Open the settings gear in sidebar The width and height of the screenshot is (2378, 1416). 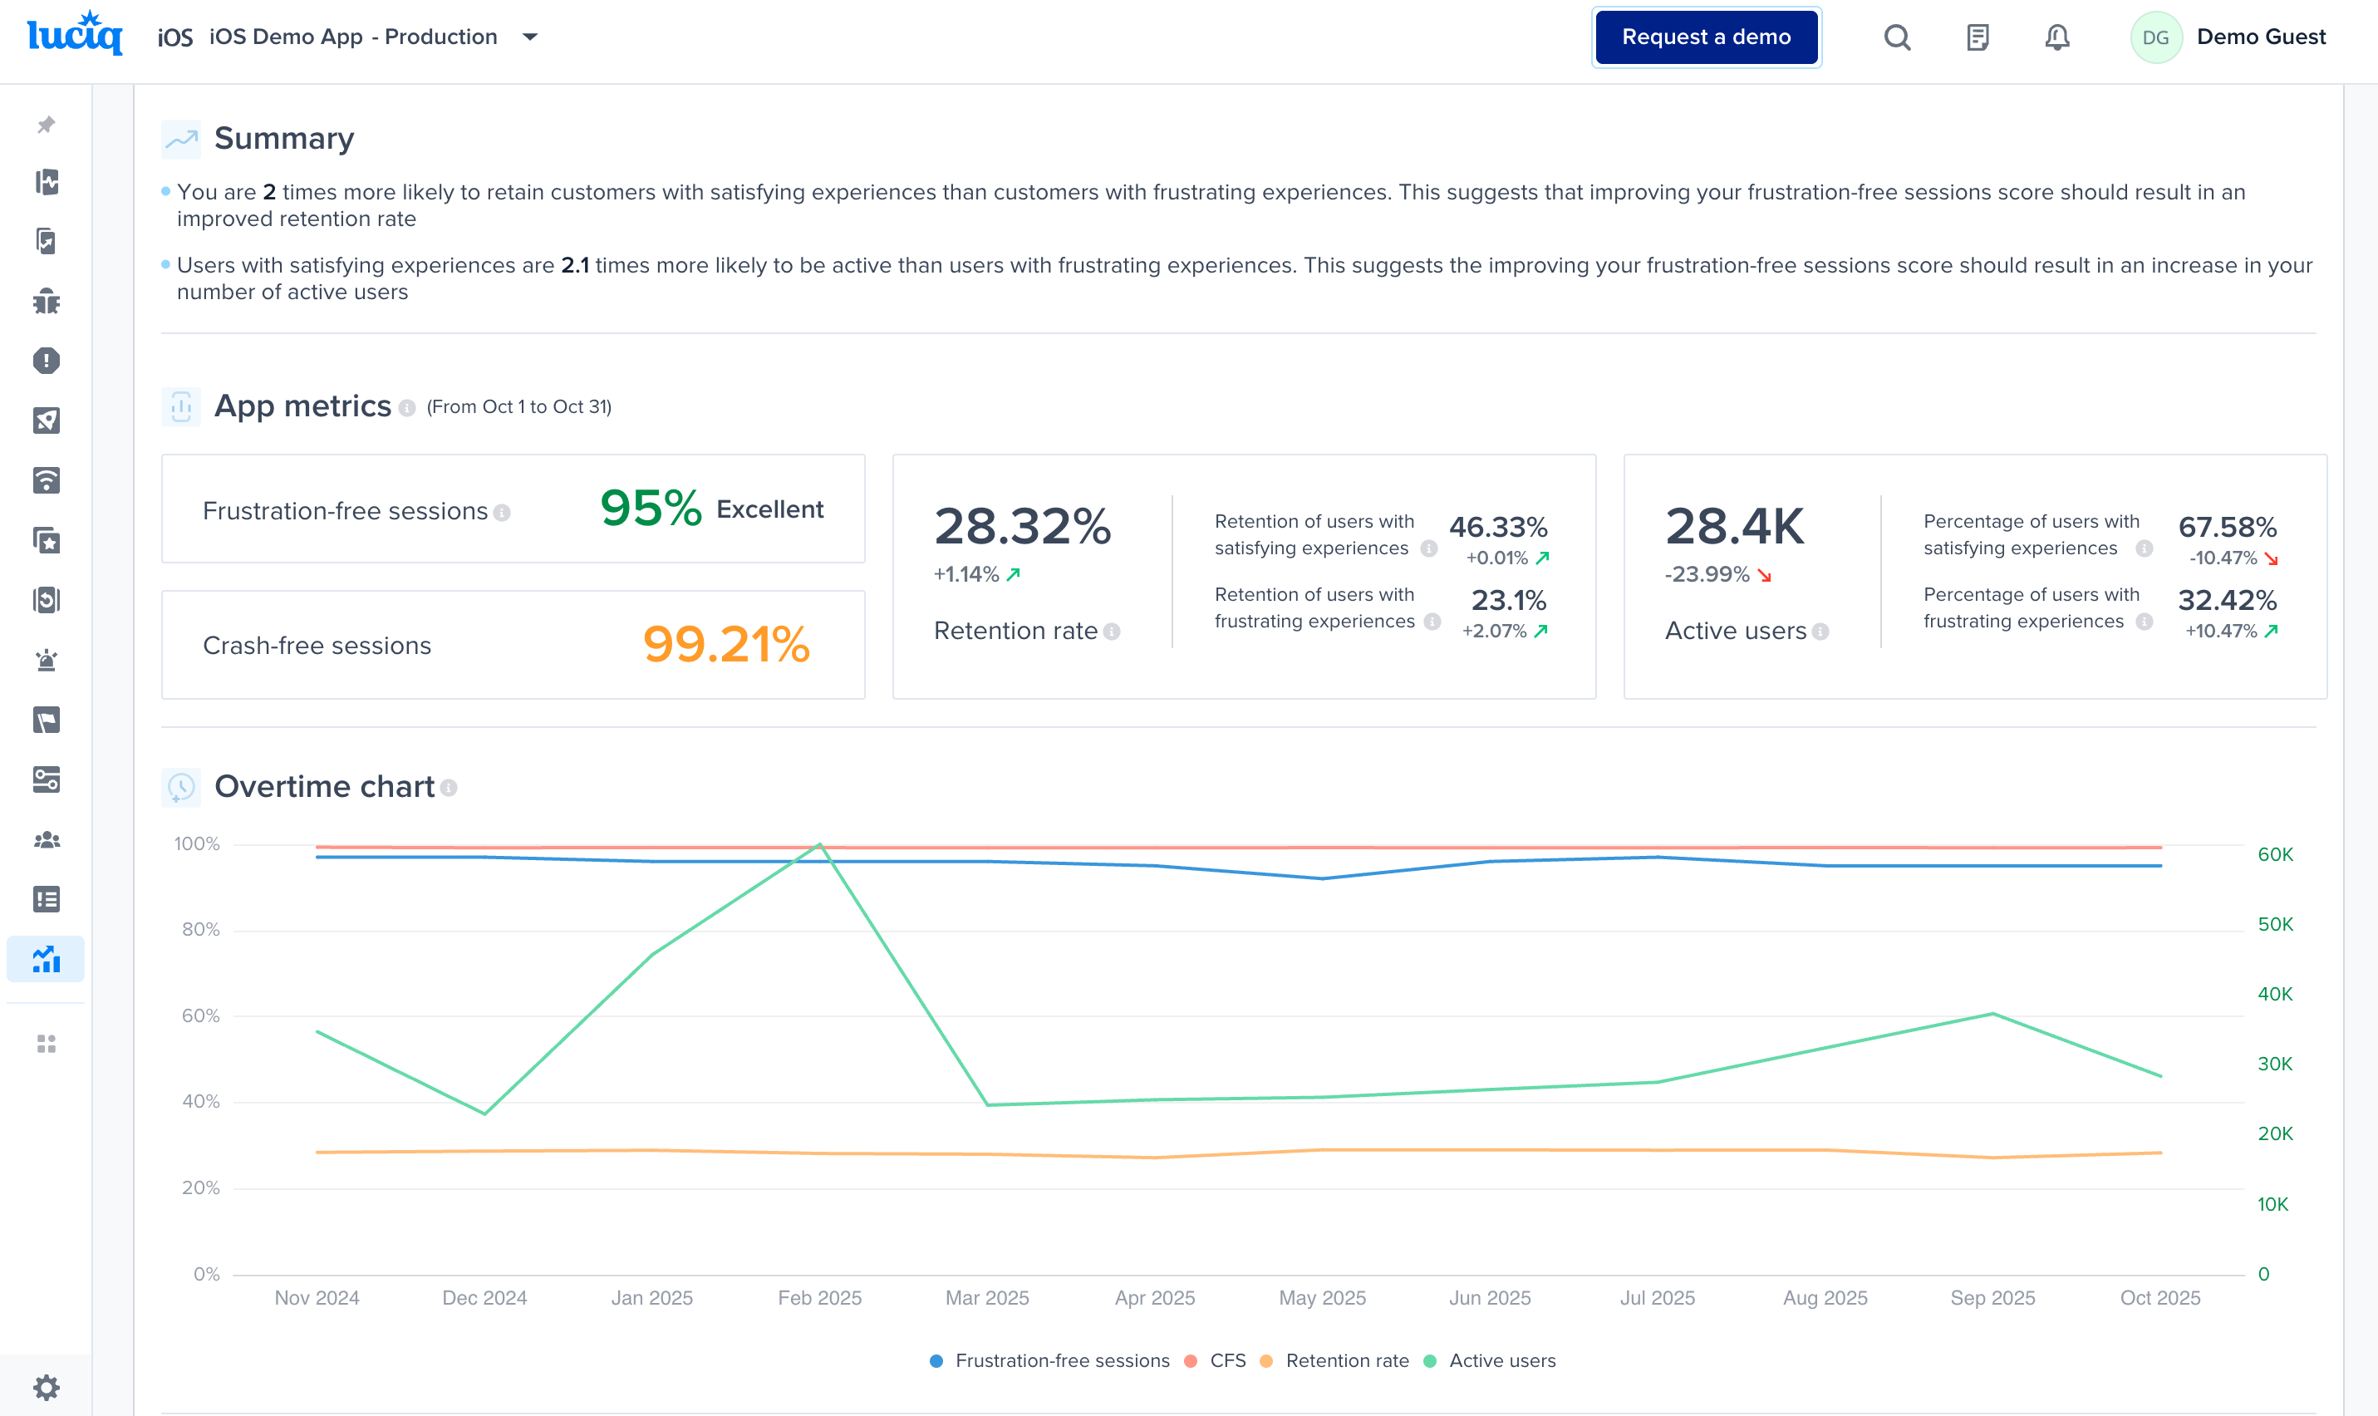coord(46,1386)
